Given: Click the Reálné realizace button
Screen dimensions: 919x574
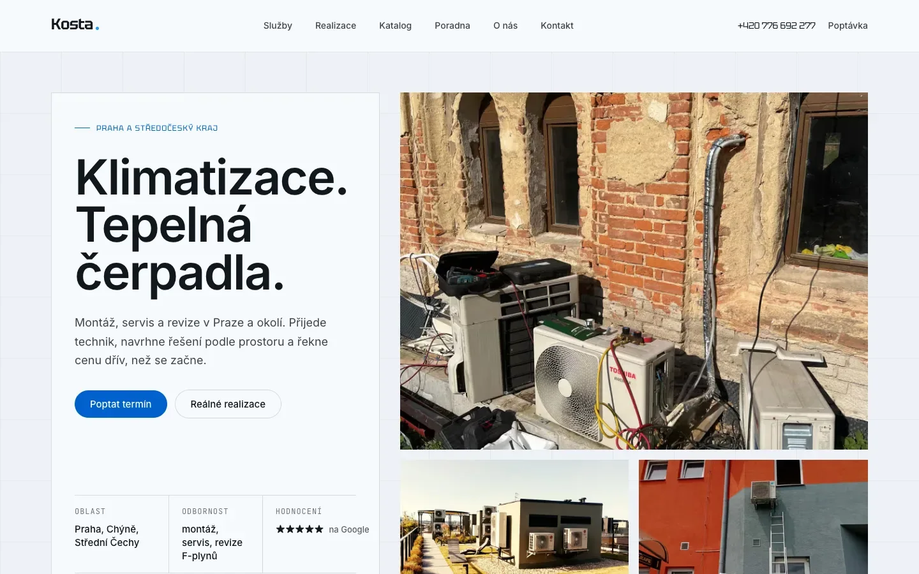Looking at the screenshot, I should [228, 404].
